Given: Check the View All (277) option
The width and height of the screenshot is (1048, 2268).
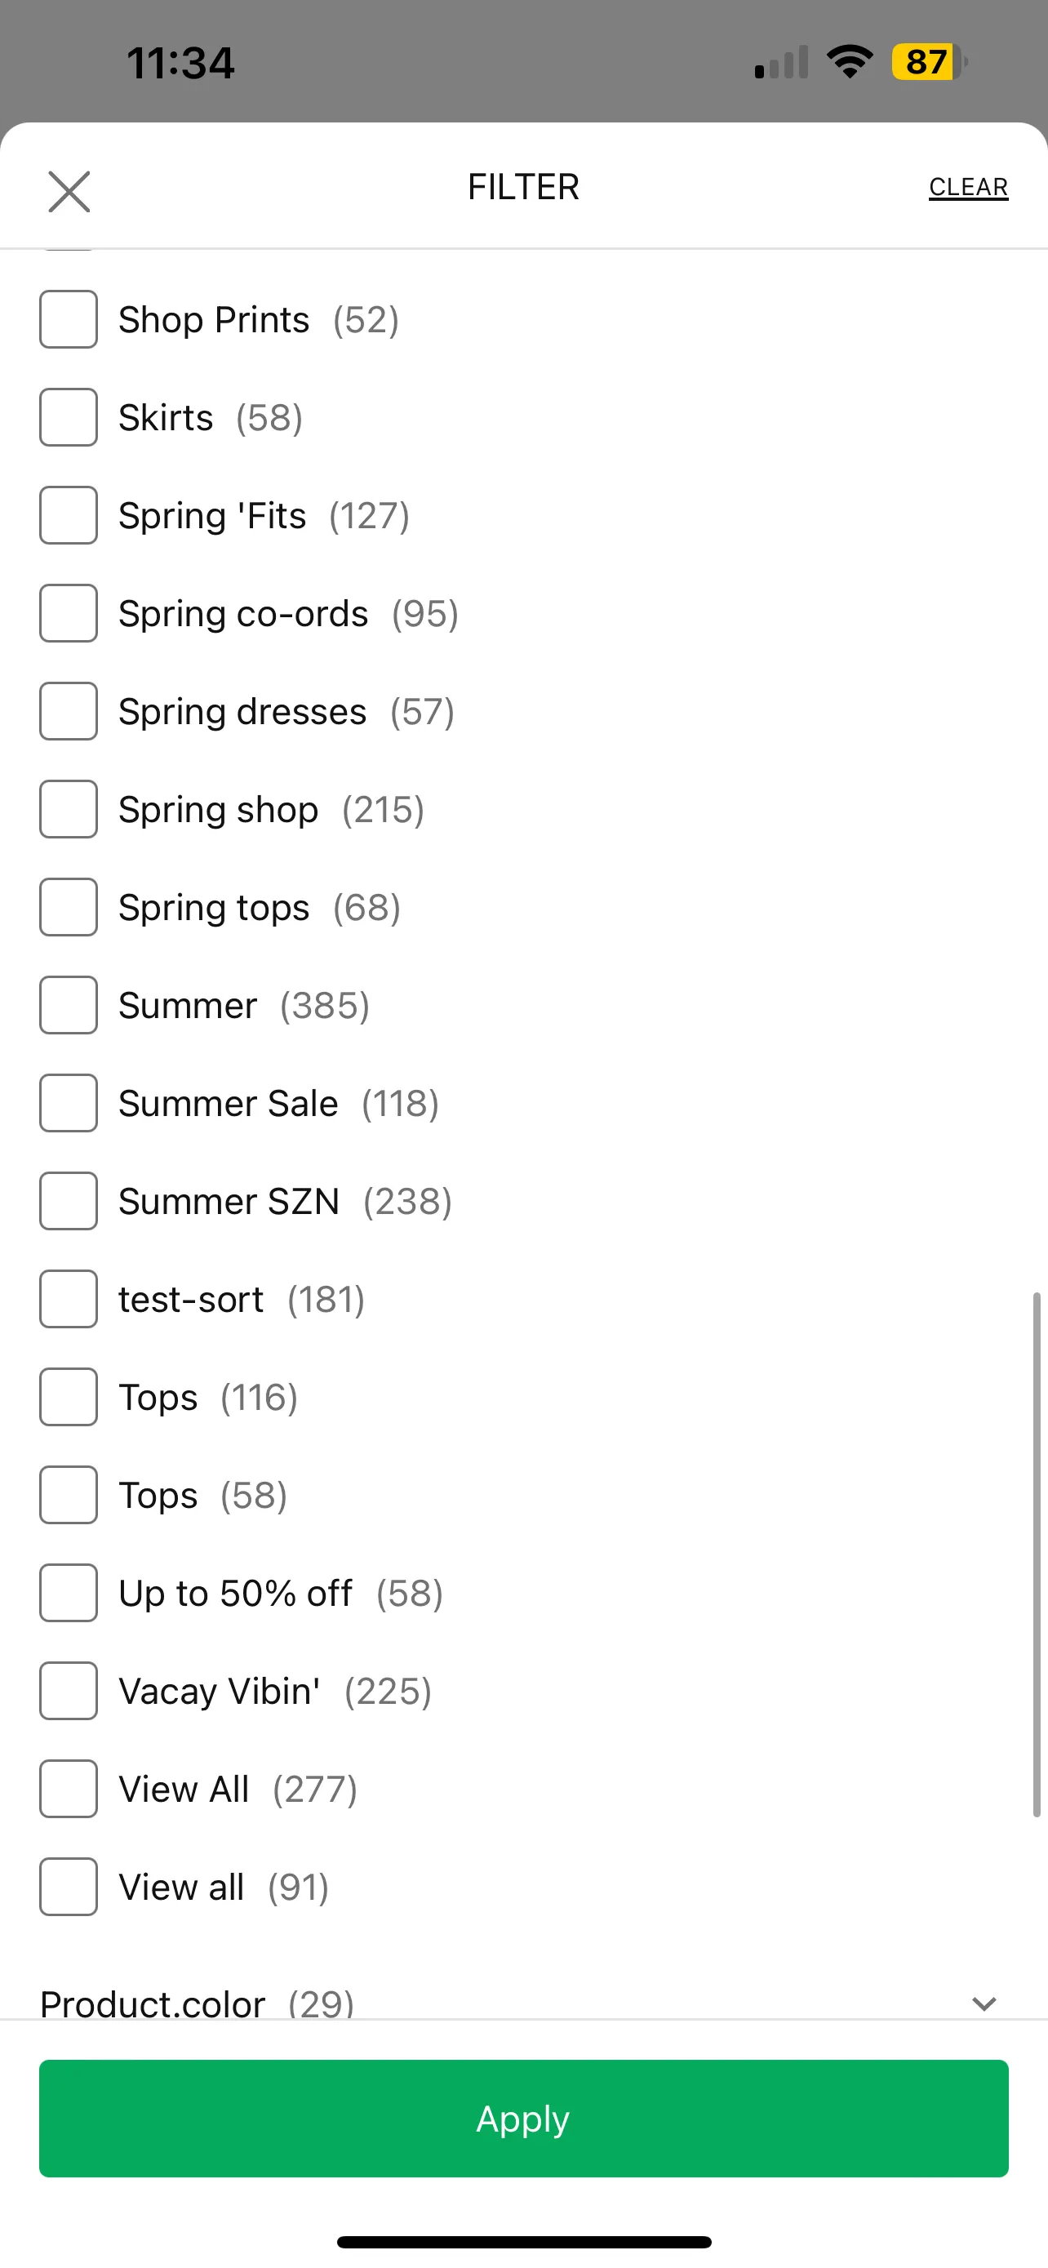Looking at the screenshot, I should 69,1789.
